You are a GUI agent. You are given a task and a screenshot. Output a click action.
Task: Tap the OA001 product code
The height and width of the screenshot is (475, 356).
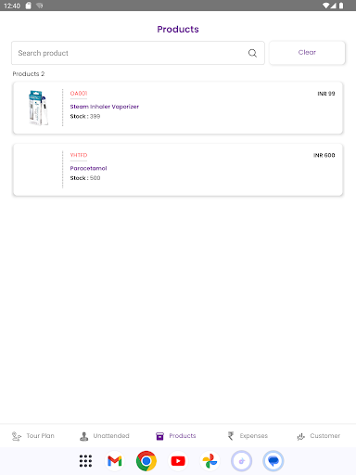click(79, 94)
